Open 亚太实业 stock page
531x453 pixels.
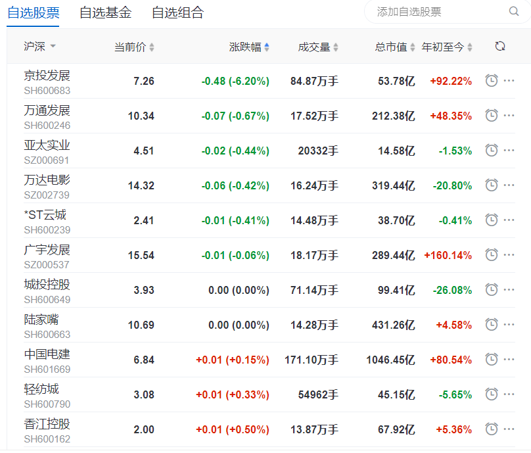[x=47, y=145]
